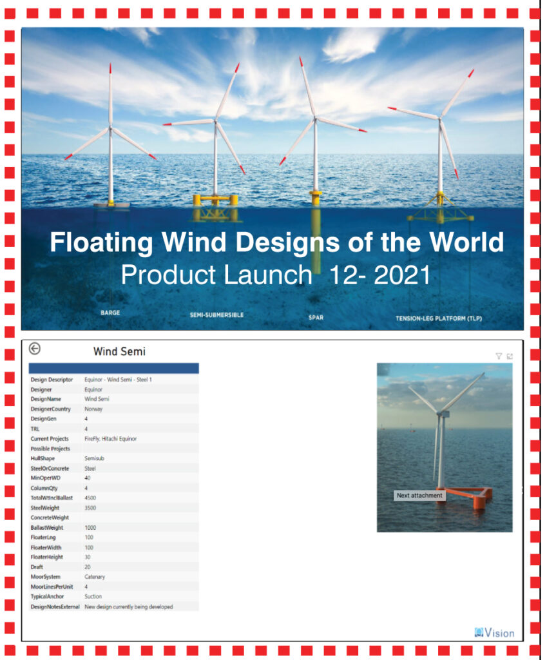Select the 'FloaterLng' row label
547x660 pixels.
pos(43,538)
